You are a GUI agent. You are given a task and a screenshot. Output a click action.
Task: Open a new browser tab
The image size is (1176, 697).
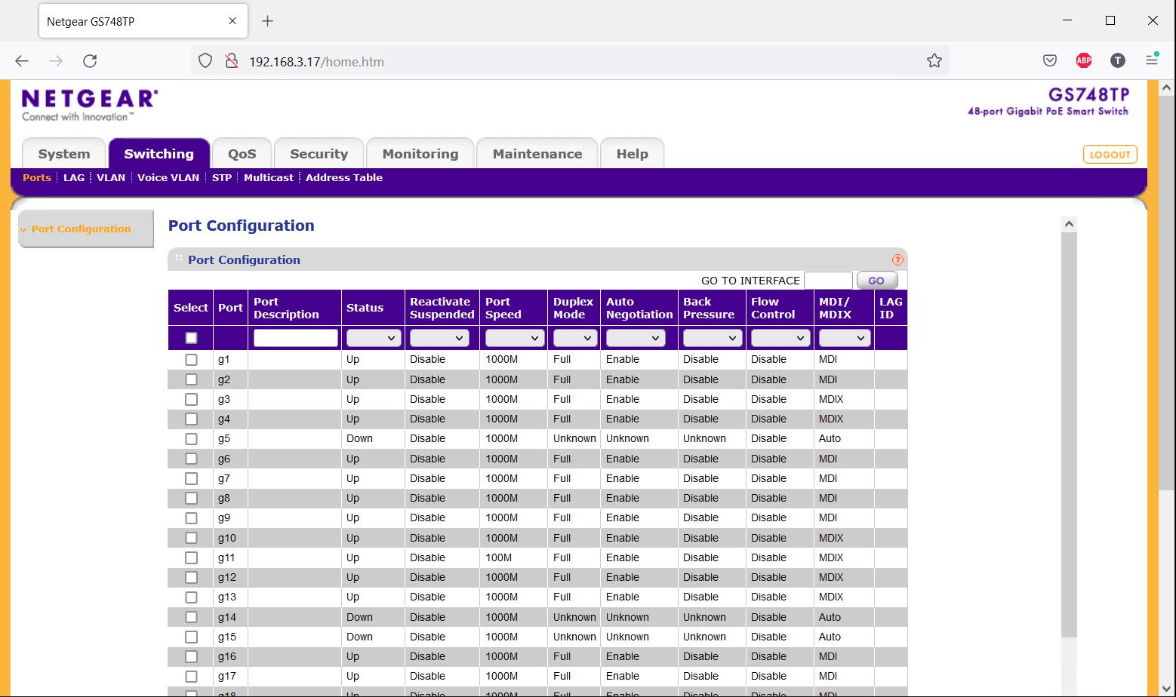click(x=267, y=21)
